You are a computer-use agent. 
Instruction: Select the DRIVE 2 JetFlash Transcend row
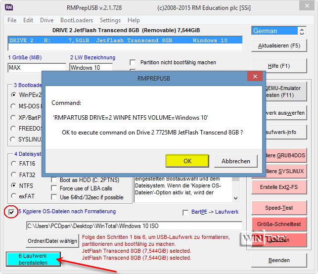coord(125,41)
